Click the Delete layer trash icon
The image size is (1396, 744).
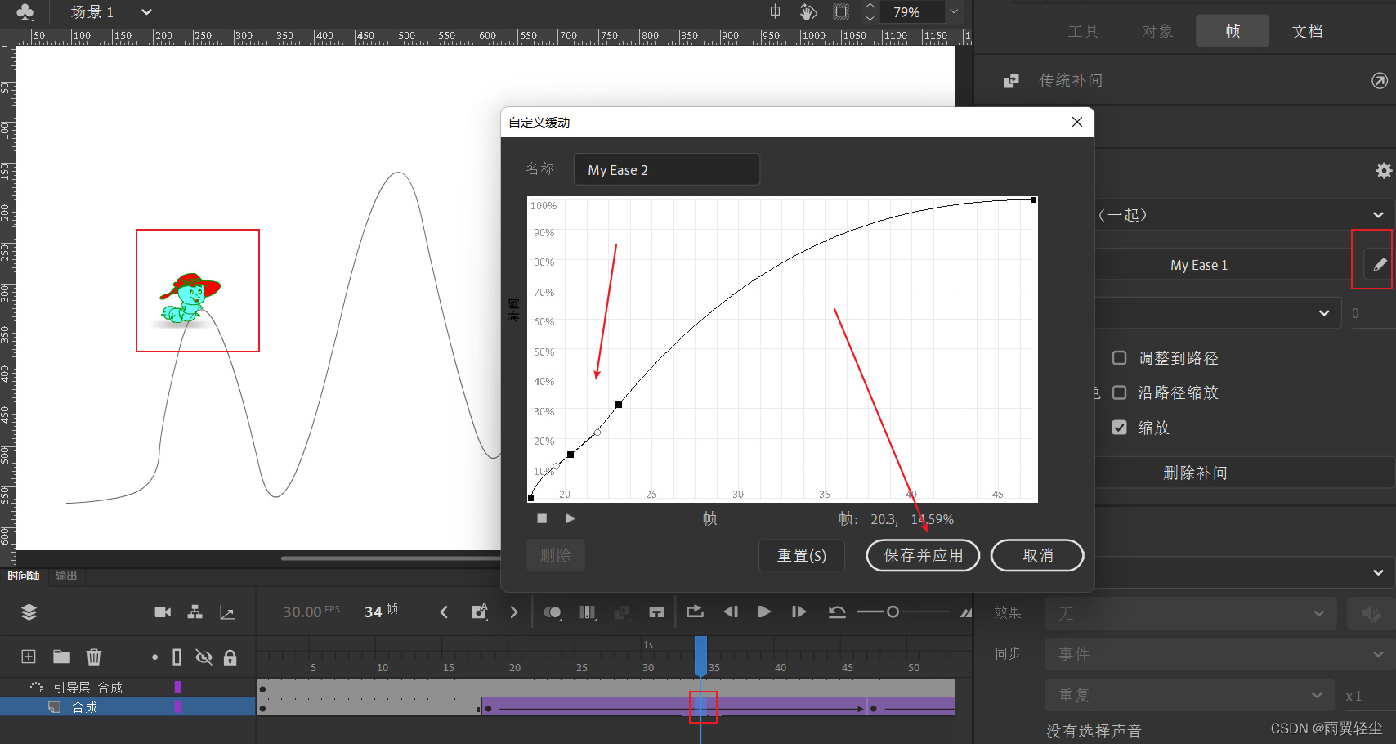[x=94, y=657]
